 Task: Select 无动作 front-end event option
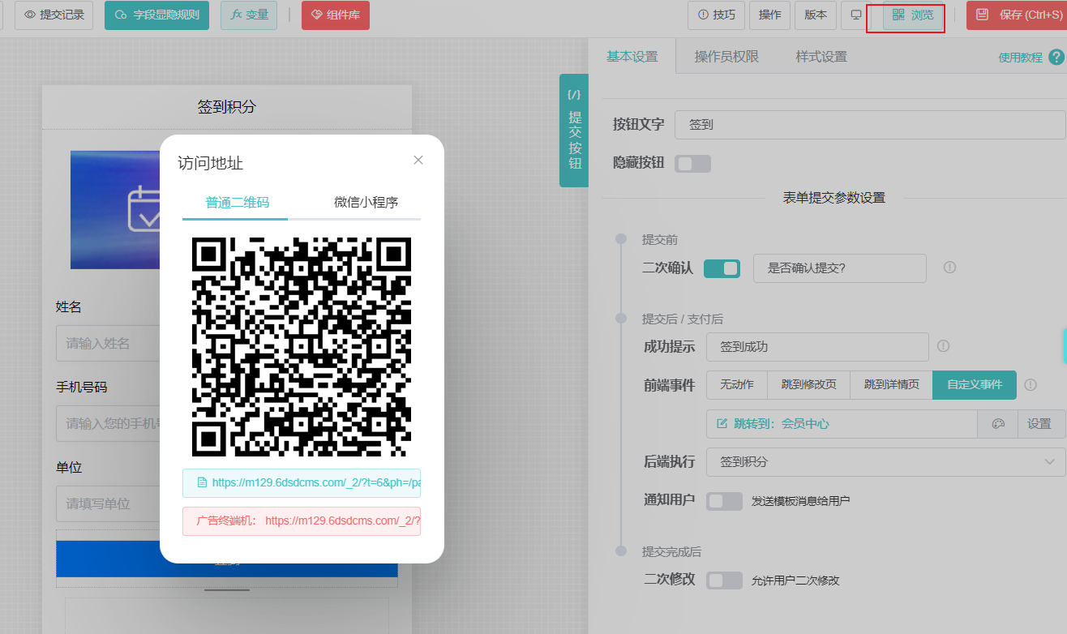737,384
